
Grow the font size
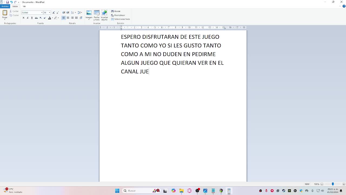click(54, 12)
